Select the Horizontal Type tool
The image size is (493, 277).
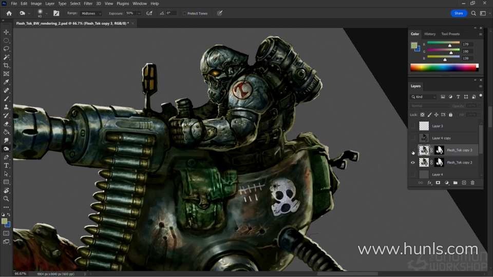click(x=6, y=166)
